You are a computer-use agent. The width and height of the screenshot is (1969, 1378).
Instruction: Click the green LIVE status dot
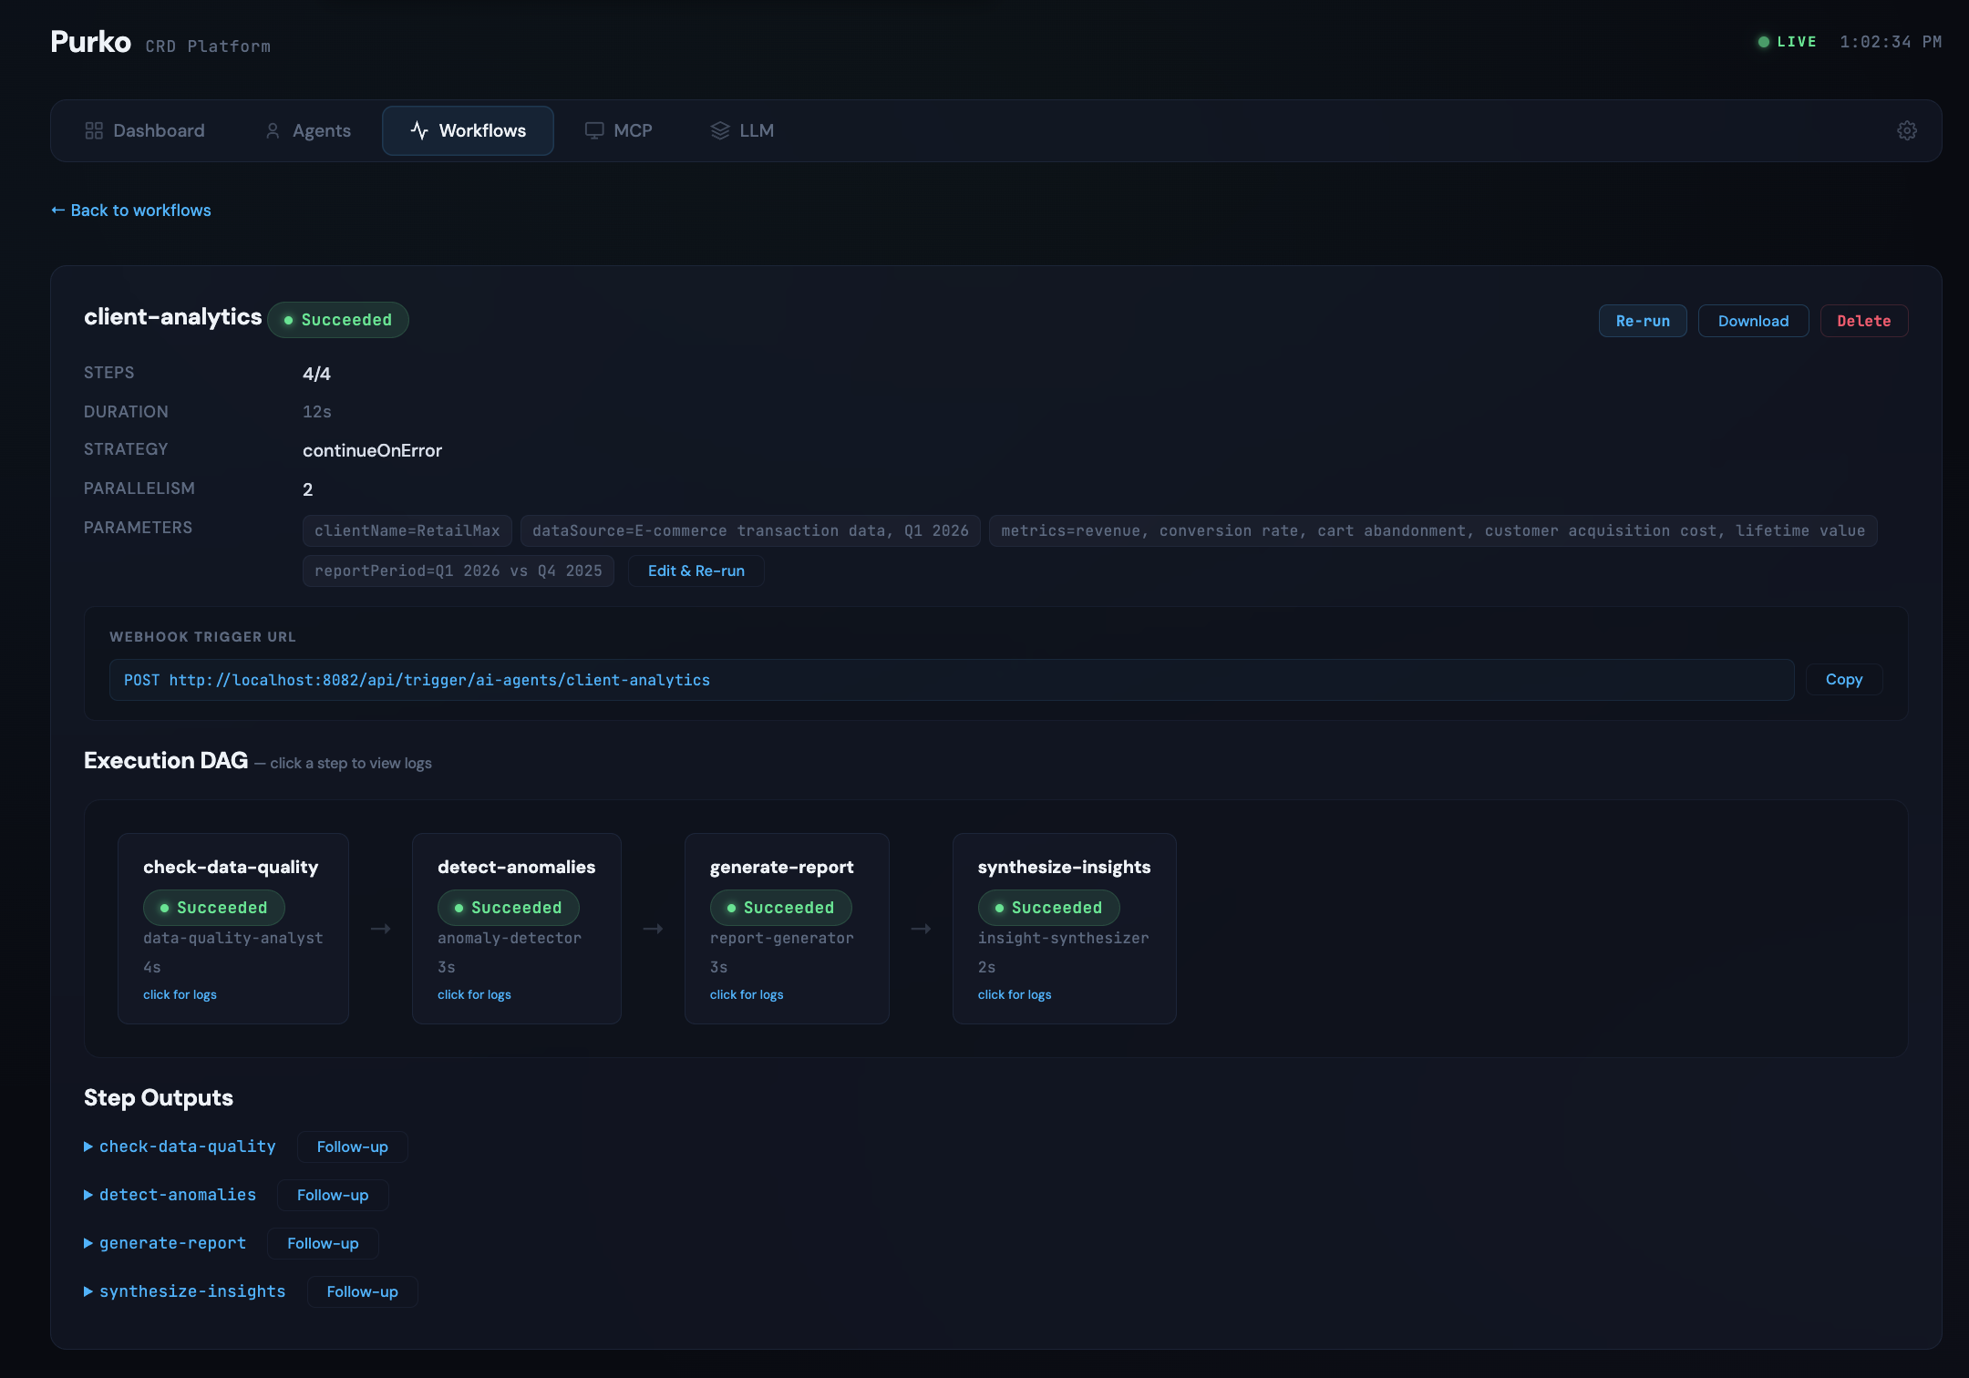coord(1764,42)
